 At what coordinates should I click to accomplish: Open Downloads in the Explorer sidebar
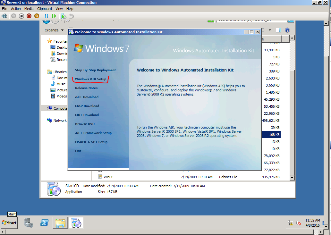[x=59, y=54]
